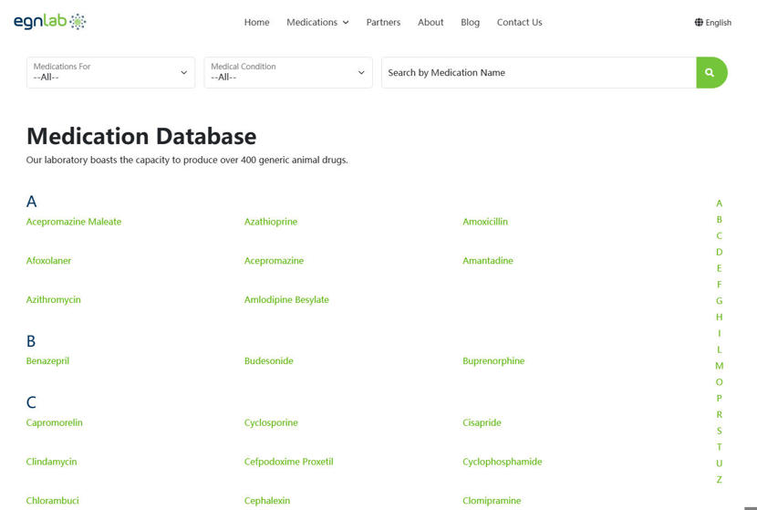The width and height of the screenshot is (757, 510).
Task: View the Cyclosporine medication page
Action: [271, 423]
